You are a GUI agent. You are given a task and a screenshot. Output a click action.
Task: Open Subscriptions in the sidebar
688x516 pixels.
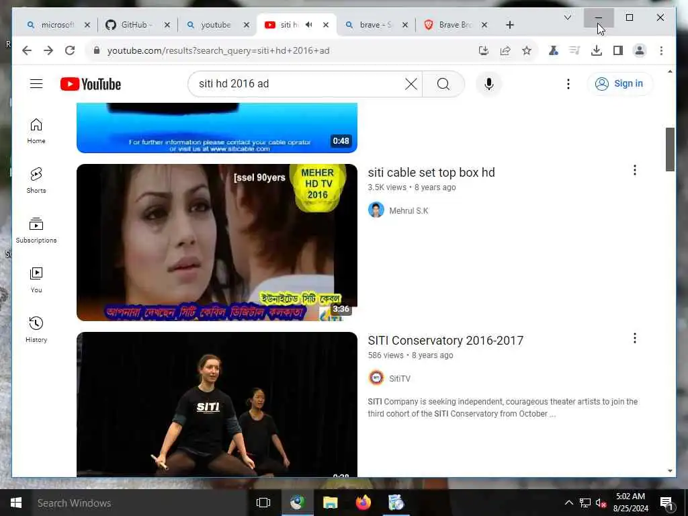tap(36, 230)
